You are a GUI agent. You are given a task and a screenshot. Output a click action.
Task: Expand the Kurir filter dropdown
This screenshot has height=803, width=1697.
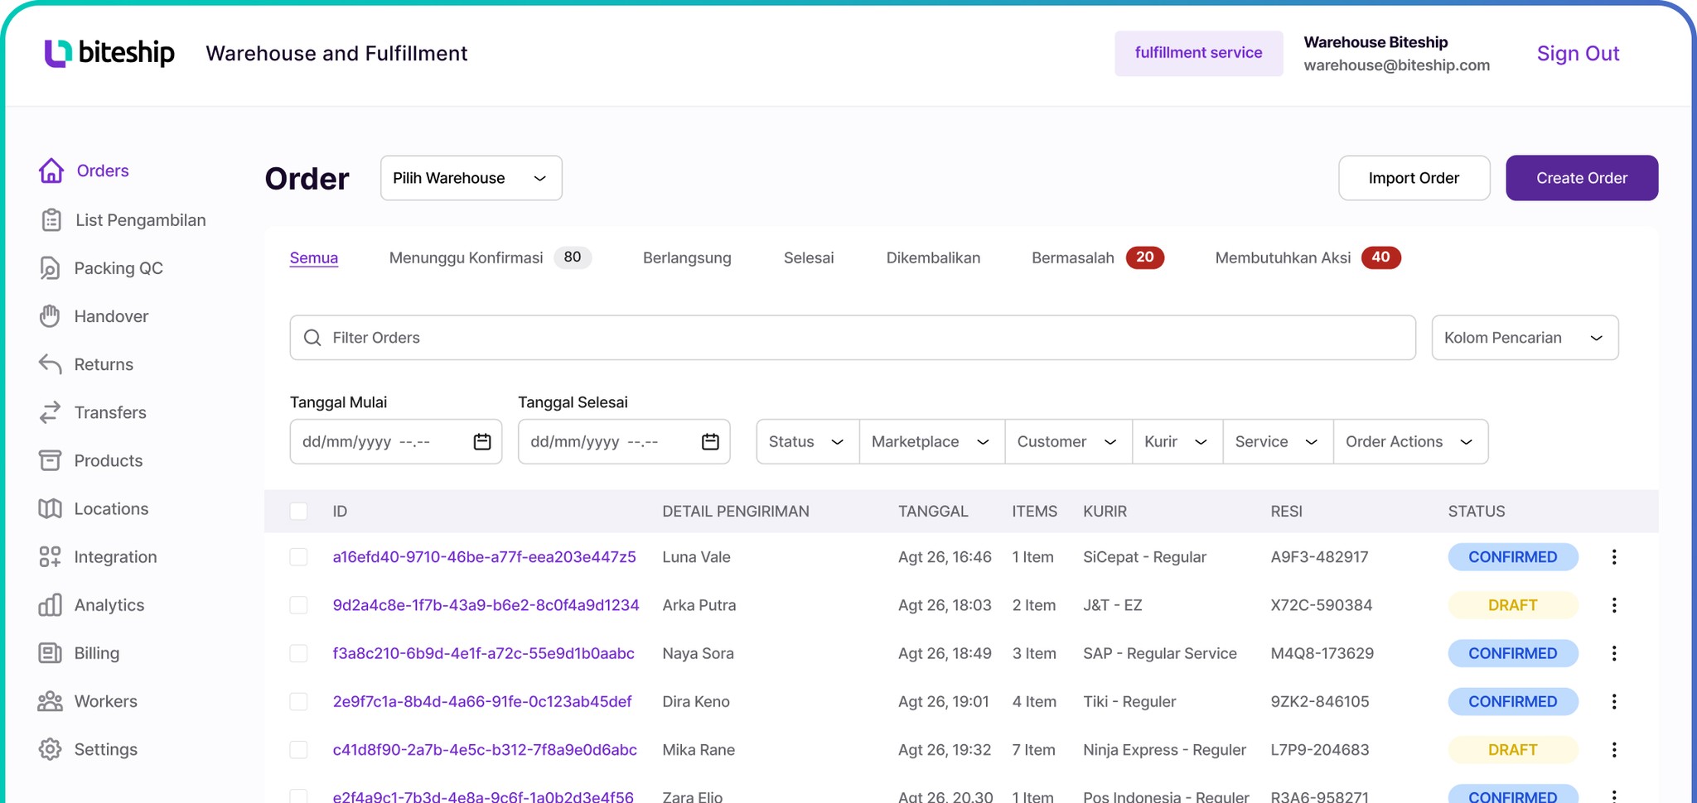click(x=1176, y=441)
